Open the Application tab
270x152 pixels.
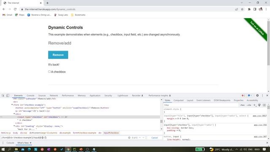(x=95, y=95)
